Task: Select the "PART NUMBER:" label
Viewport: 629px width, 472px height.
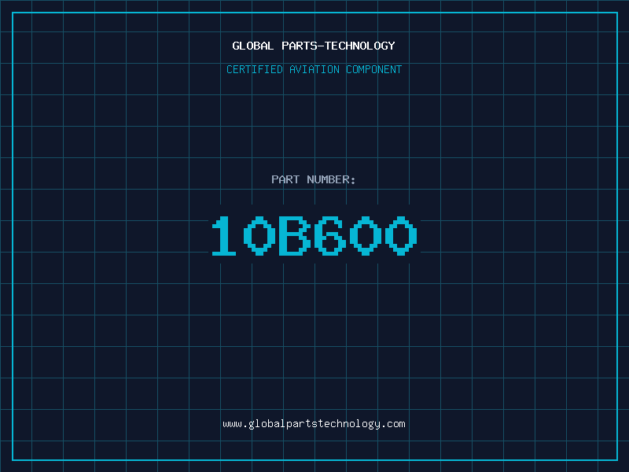Action: pos(314,179)
